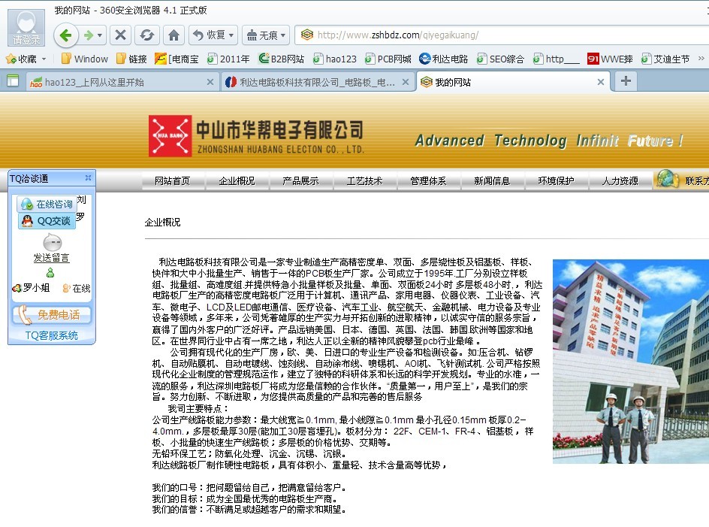This screenshot has width=709, height=527.
Task: Open the 艾迪生节 bookmark
Action: pyautogui.click(x=665, y=59)
